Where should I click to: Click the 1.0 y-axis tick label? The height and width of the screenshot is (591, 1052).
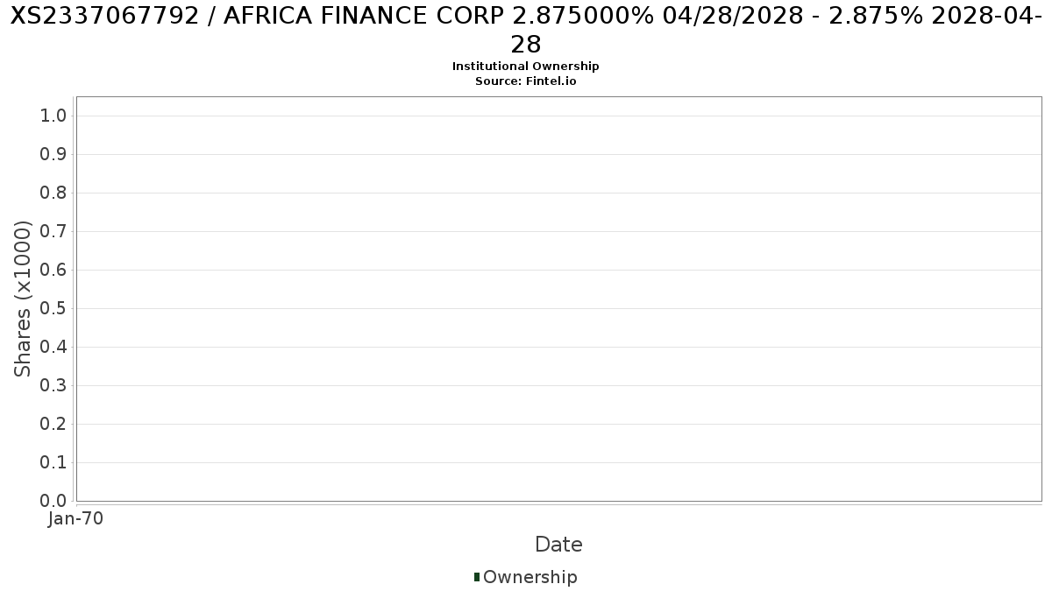(x=53, y=116)
